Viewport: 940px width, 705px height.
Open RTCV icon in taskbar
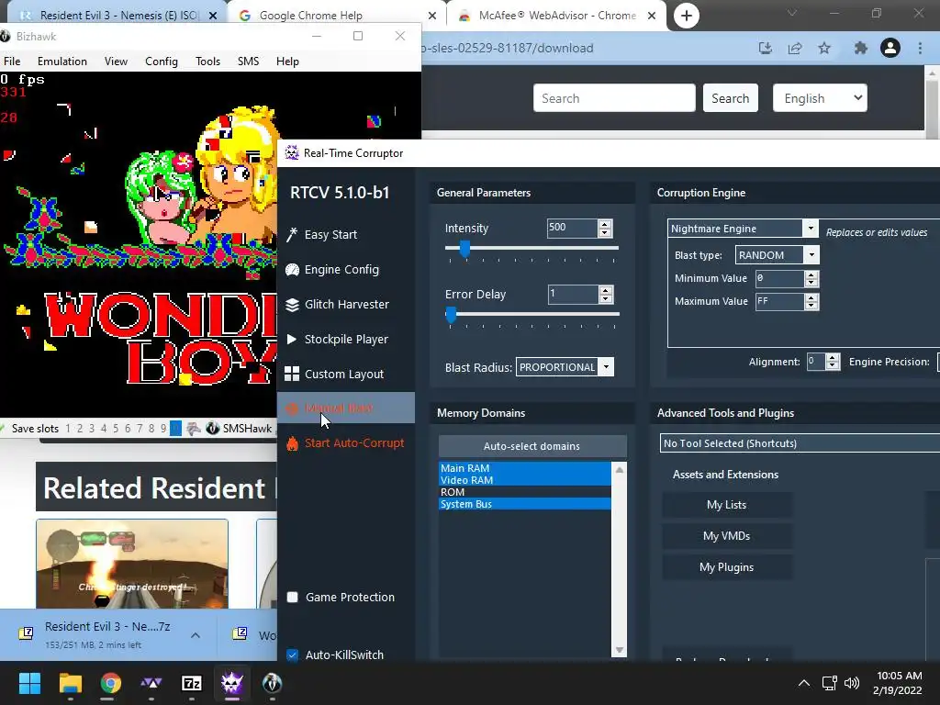coord(231,683)
